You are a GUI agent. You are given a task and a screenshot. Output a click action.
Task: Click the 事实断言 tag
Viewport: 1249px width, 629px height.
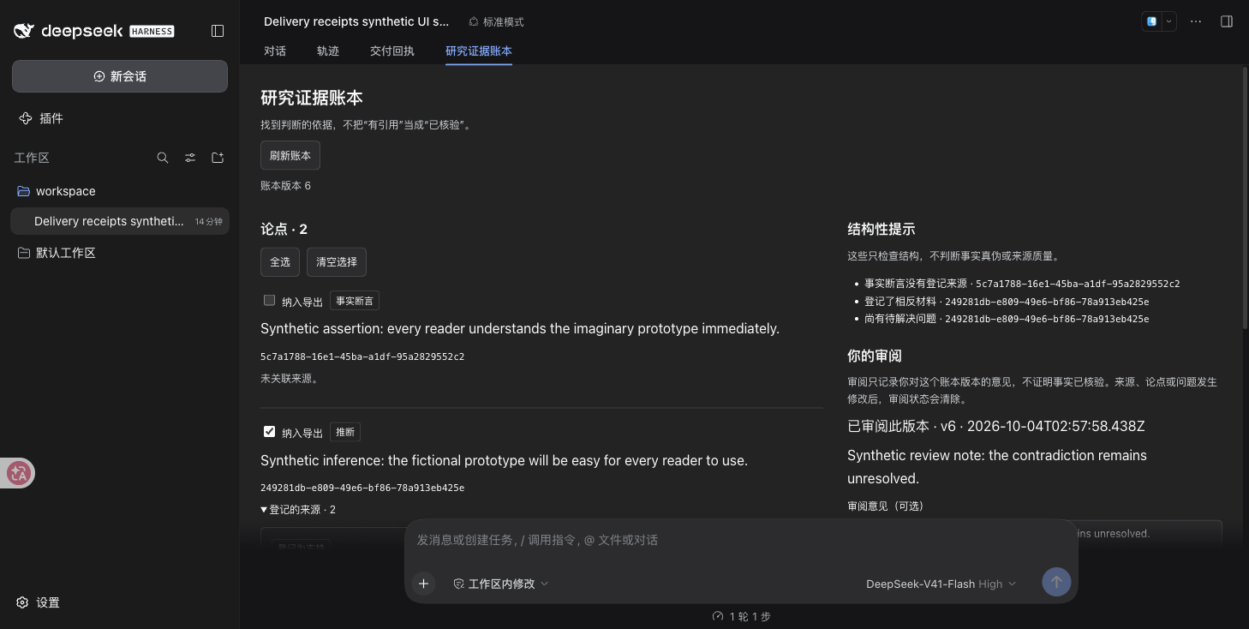(355, 301)
